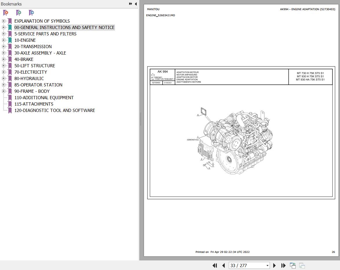The width and height of the screenshot is (340, 270).
Task: Expand the 10-ENGINE bookmark node
Action: 3,40
